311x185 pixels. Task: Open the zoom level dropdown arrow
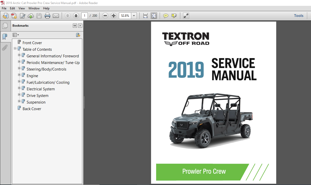click(134, 16)
